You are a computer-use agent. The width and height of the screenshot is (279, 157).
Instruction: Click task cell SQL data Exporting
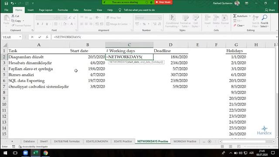coord(39,81)
